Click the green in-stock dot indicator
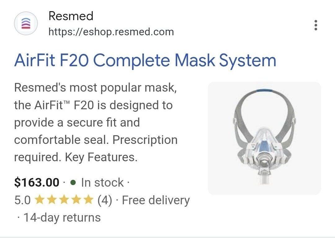 73,183
